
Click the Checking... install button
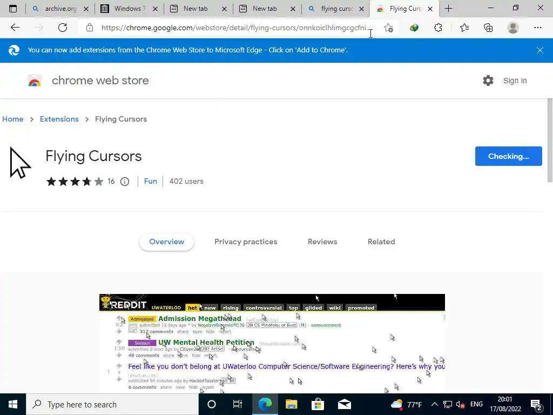509,156
